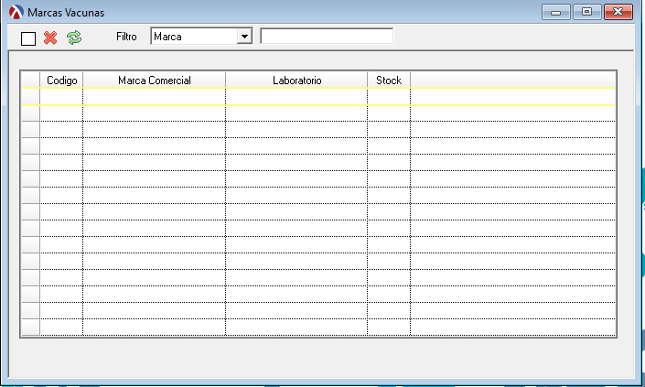Focus the filter search text box
Viewport: 645px width, 387px height.
tap(327, 37)
